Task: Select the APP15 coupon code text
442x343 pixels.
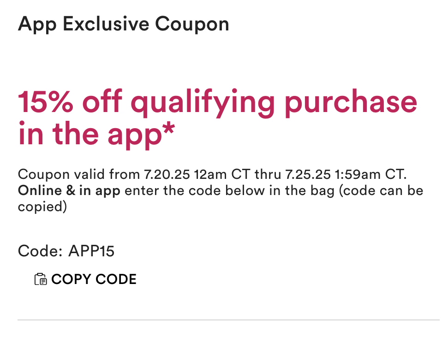Action: tap(91, 251)
